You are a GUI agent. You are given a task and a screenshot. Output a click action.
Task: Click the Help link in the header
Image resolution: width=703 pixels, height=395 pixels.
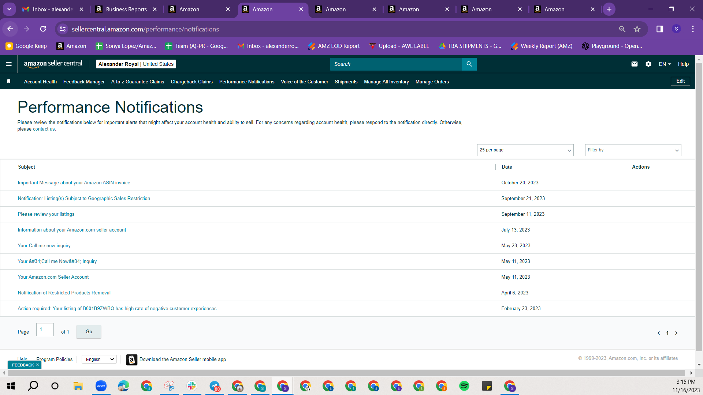point(683,64)
